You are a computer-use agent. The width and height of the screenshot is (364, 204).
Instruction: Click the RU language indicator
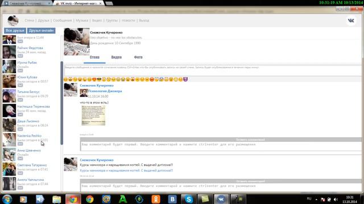[309, 199]
